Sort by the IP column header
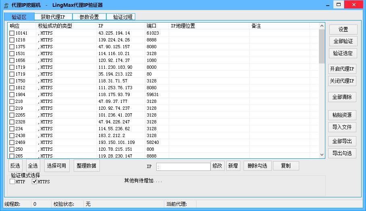The image size is (366, 211). coord(121,26)
